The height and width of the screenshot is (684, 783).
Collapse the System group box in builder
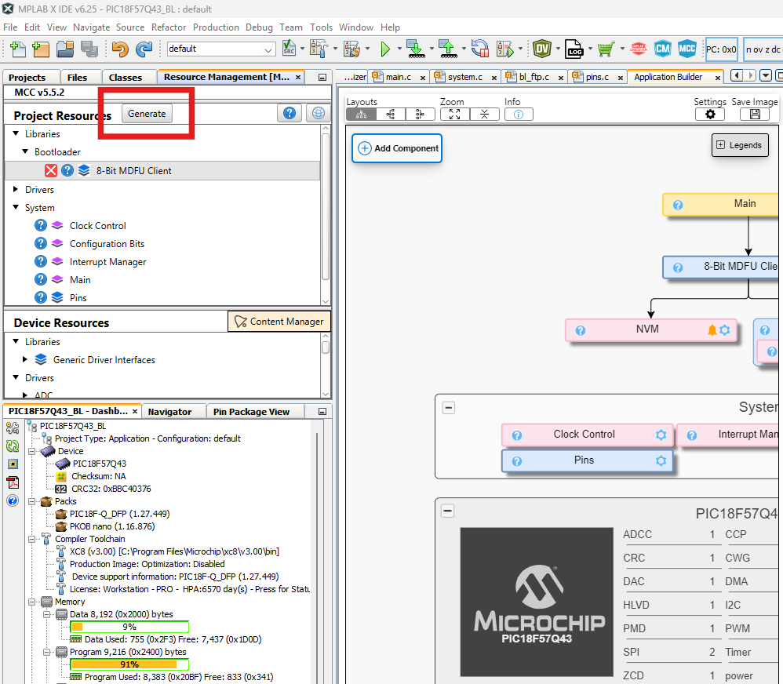click(448, 407)
